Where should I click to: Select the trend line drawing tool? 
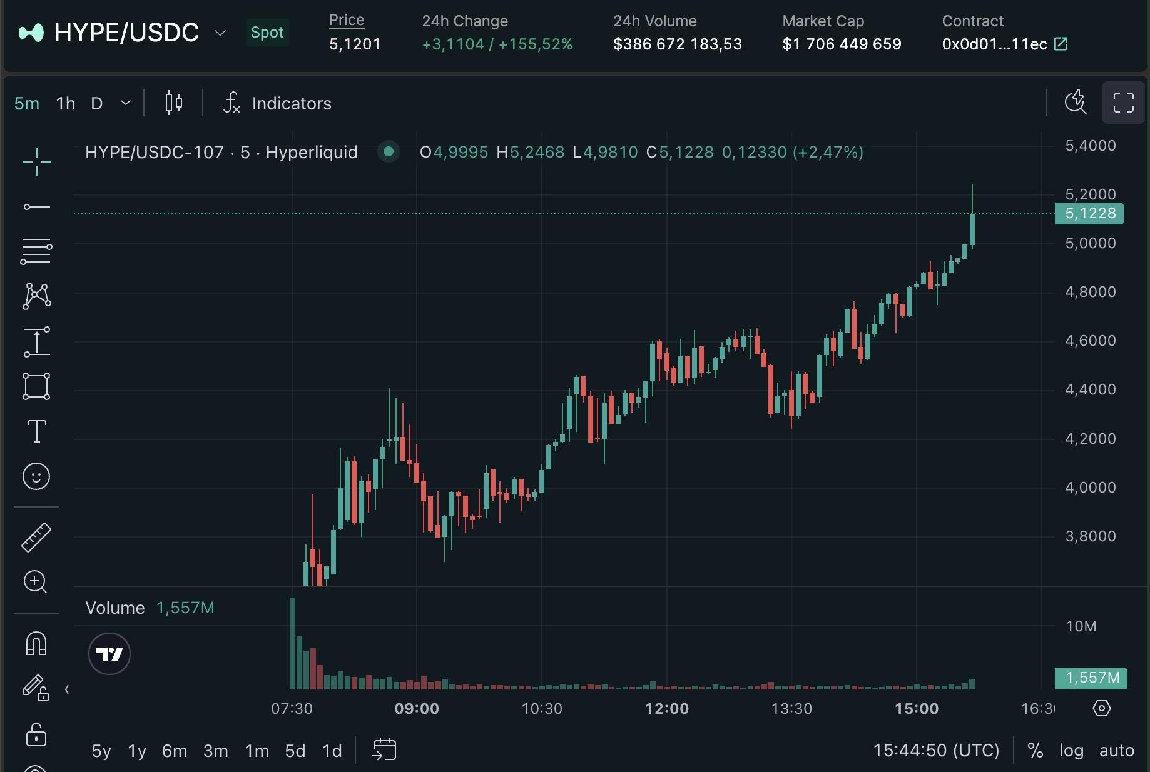36,207
